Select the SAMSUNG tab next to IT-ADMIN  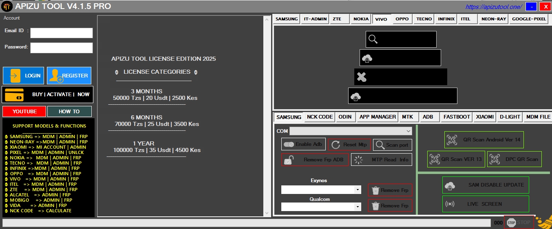click(x=287, y=19)
